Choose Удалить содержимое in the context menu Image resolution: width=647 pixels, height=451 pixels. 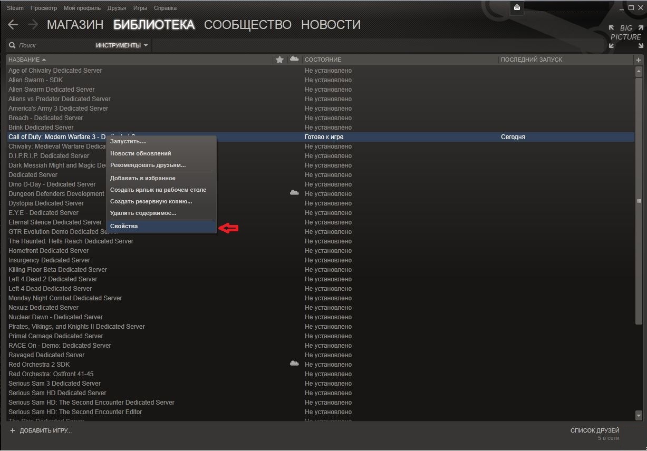click(x=161, y=213)
